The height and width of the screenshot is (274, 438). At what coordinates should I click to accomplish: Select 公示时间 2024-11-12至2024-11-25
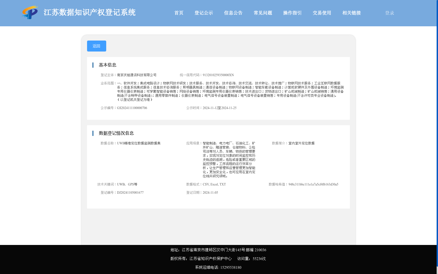220,108
